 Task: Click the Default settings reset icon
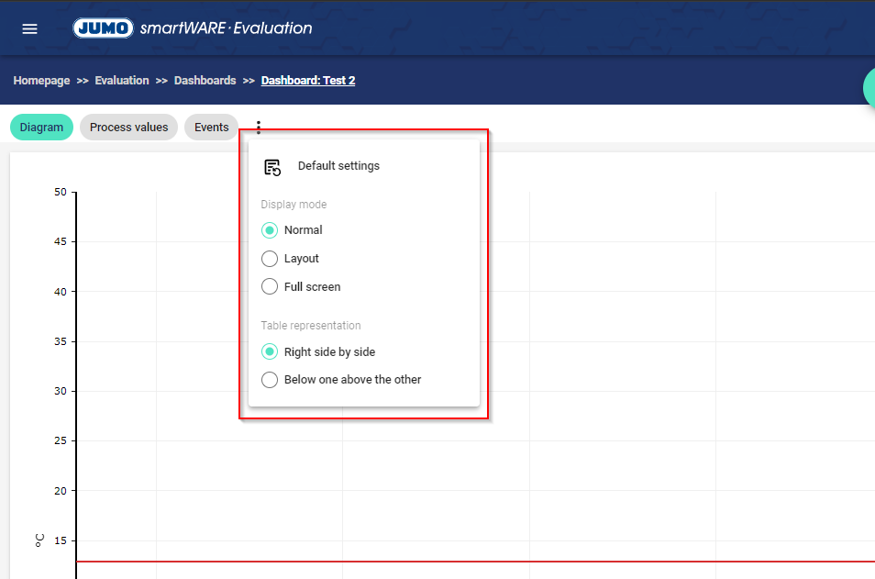[272, 167]
